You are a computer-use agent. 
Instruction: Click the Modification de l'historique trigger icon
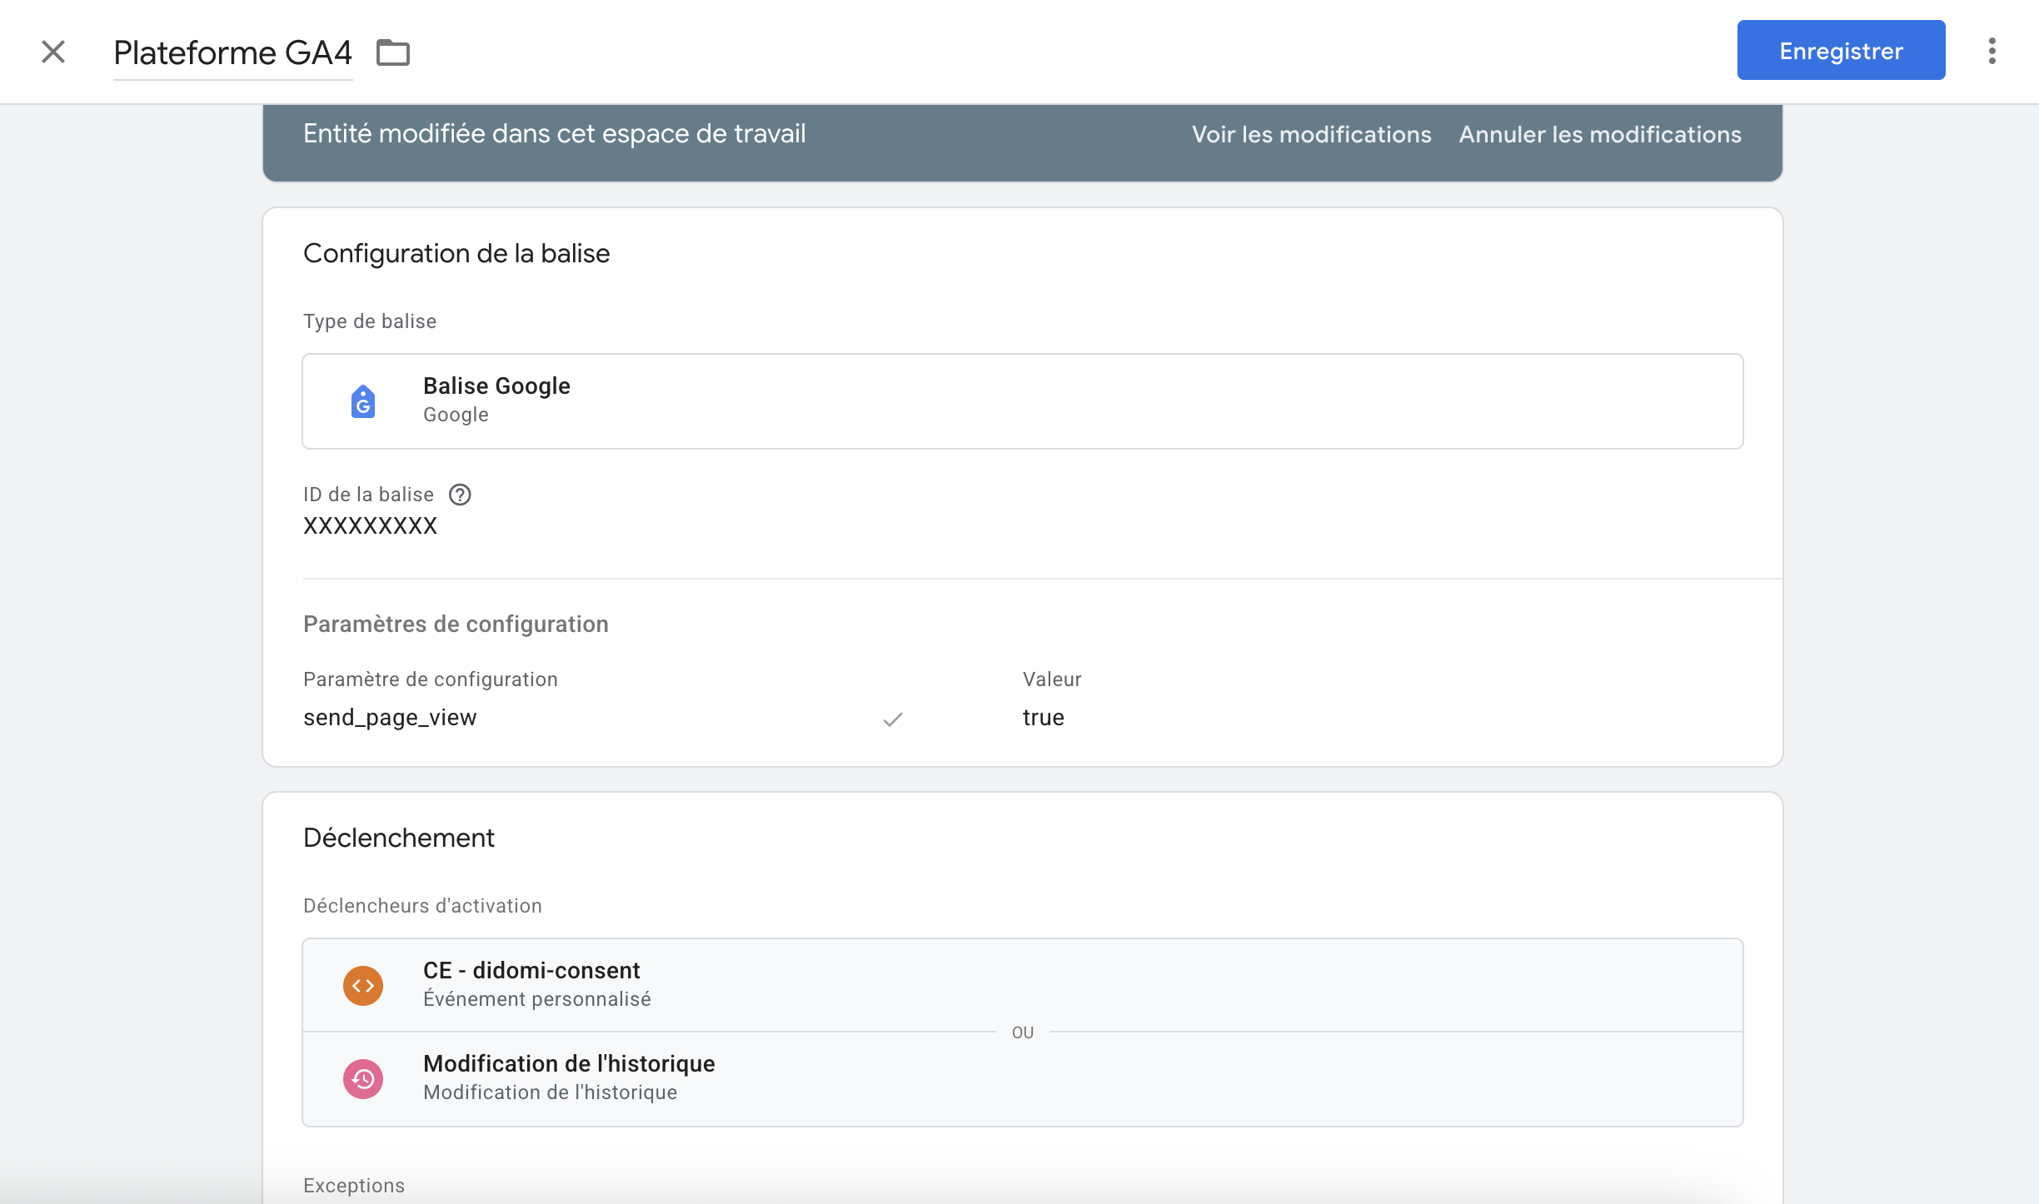coord(363,1079)
